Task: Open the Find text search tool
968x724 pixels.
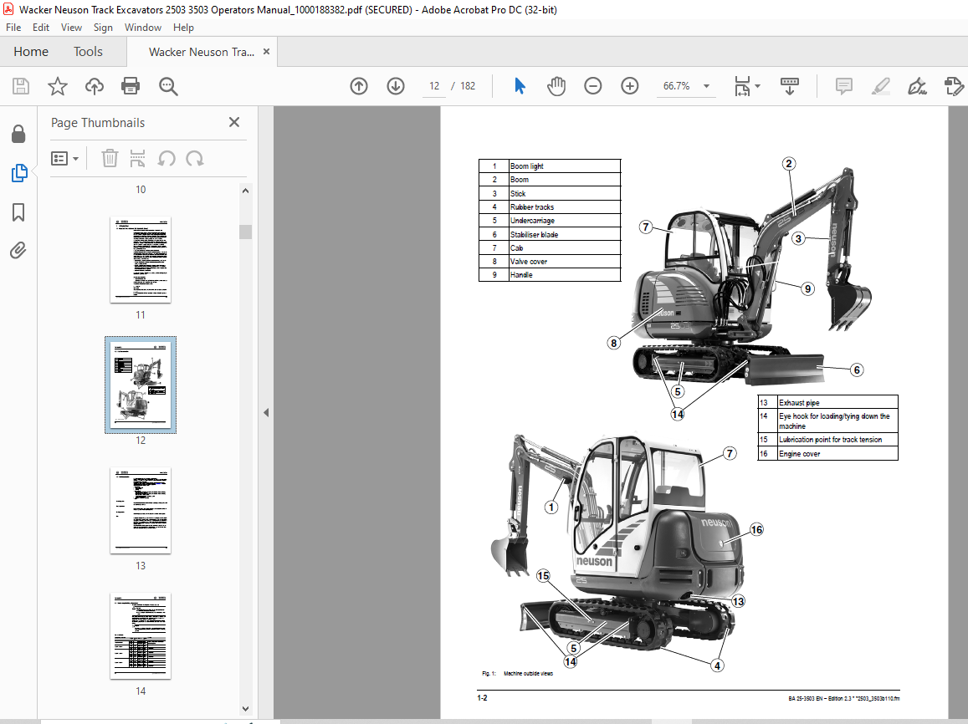Action: 168,86
